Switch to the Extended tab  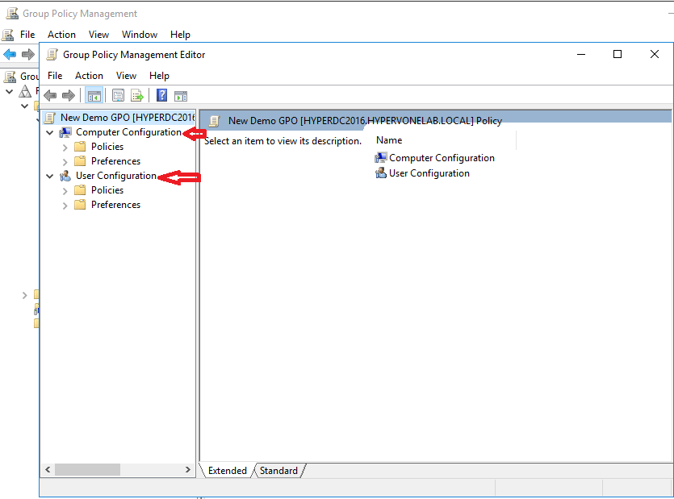coord(228,470)
